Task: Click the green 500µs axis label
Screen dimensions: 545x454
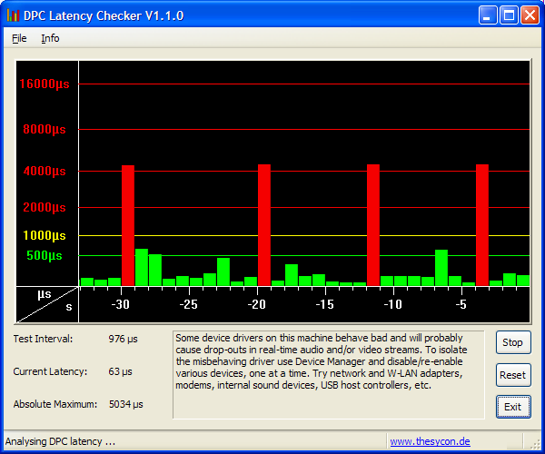Action: tap(45, 256)
